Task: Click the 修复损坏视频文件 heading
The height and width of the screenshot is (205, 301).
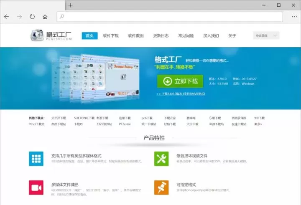Action: coord(192,156)
